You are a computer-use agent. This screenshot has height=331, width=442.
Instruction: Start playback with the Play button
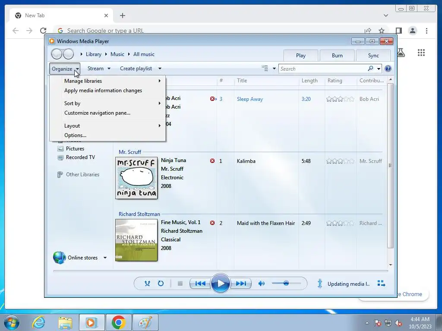(220, 284)
